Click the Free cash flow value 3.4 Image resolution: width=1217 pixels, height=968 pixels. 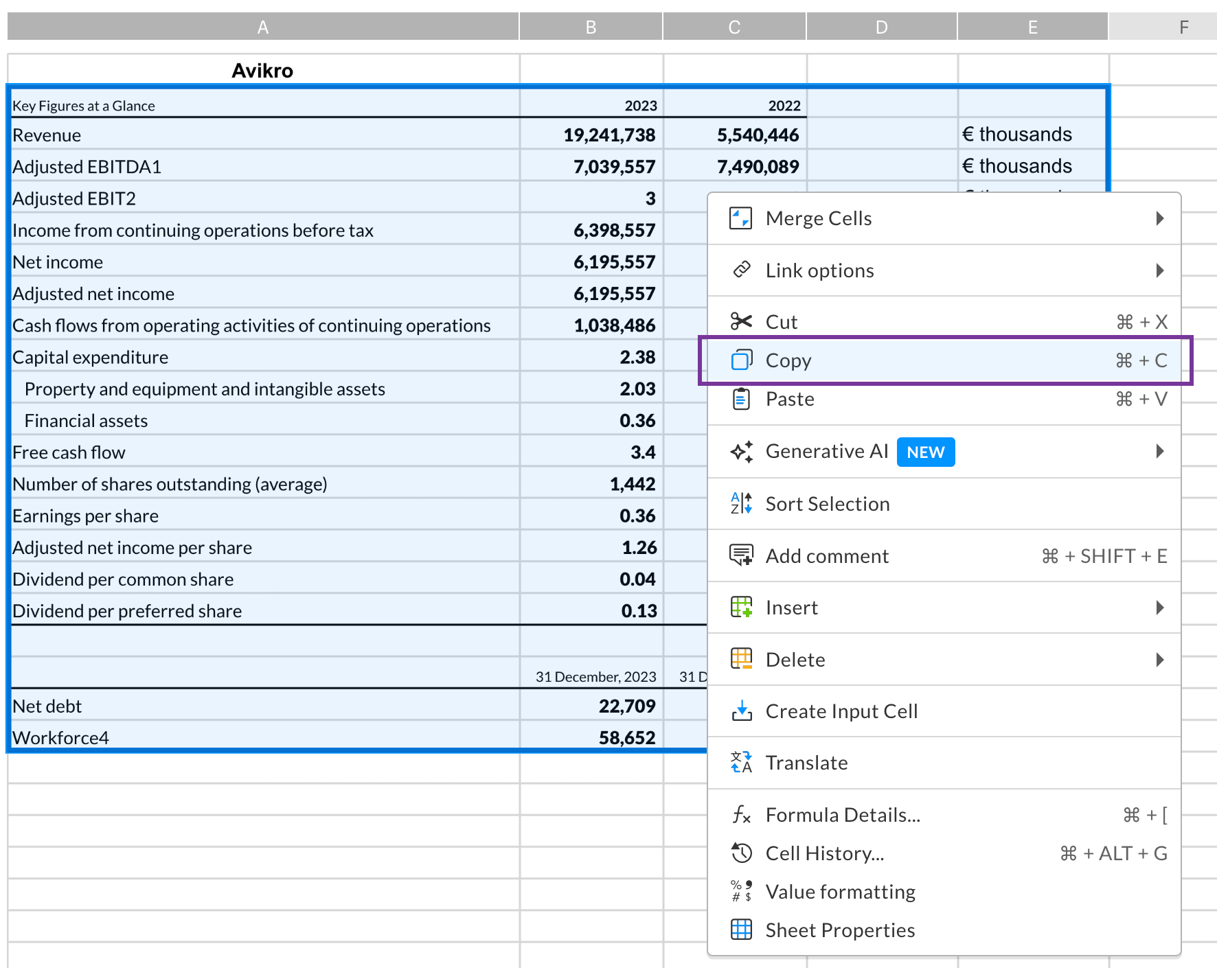591,452
